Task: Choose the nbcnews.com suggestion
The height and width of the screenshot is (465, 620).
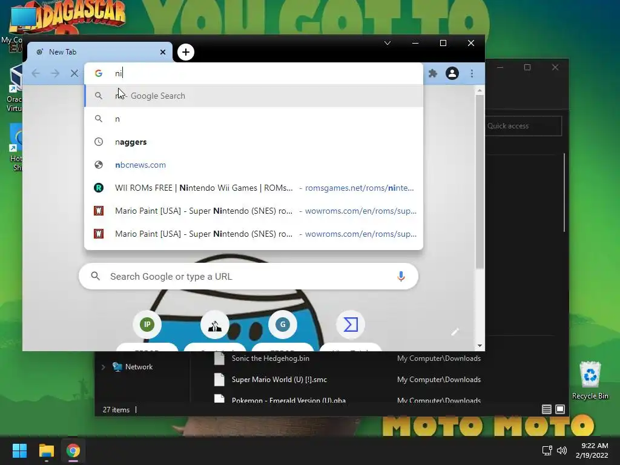Action: tap(254, 165)
